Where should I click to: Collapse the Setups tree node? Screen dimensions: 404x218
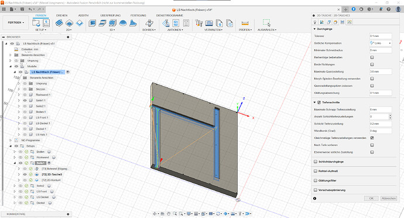(x=11, y=146)
